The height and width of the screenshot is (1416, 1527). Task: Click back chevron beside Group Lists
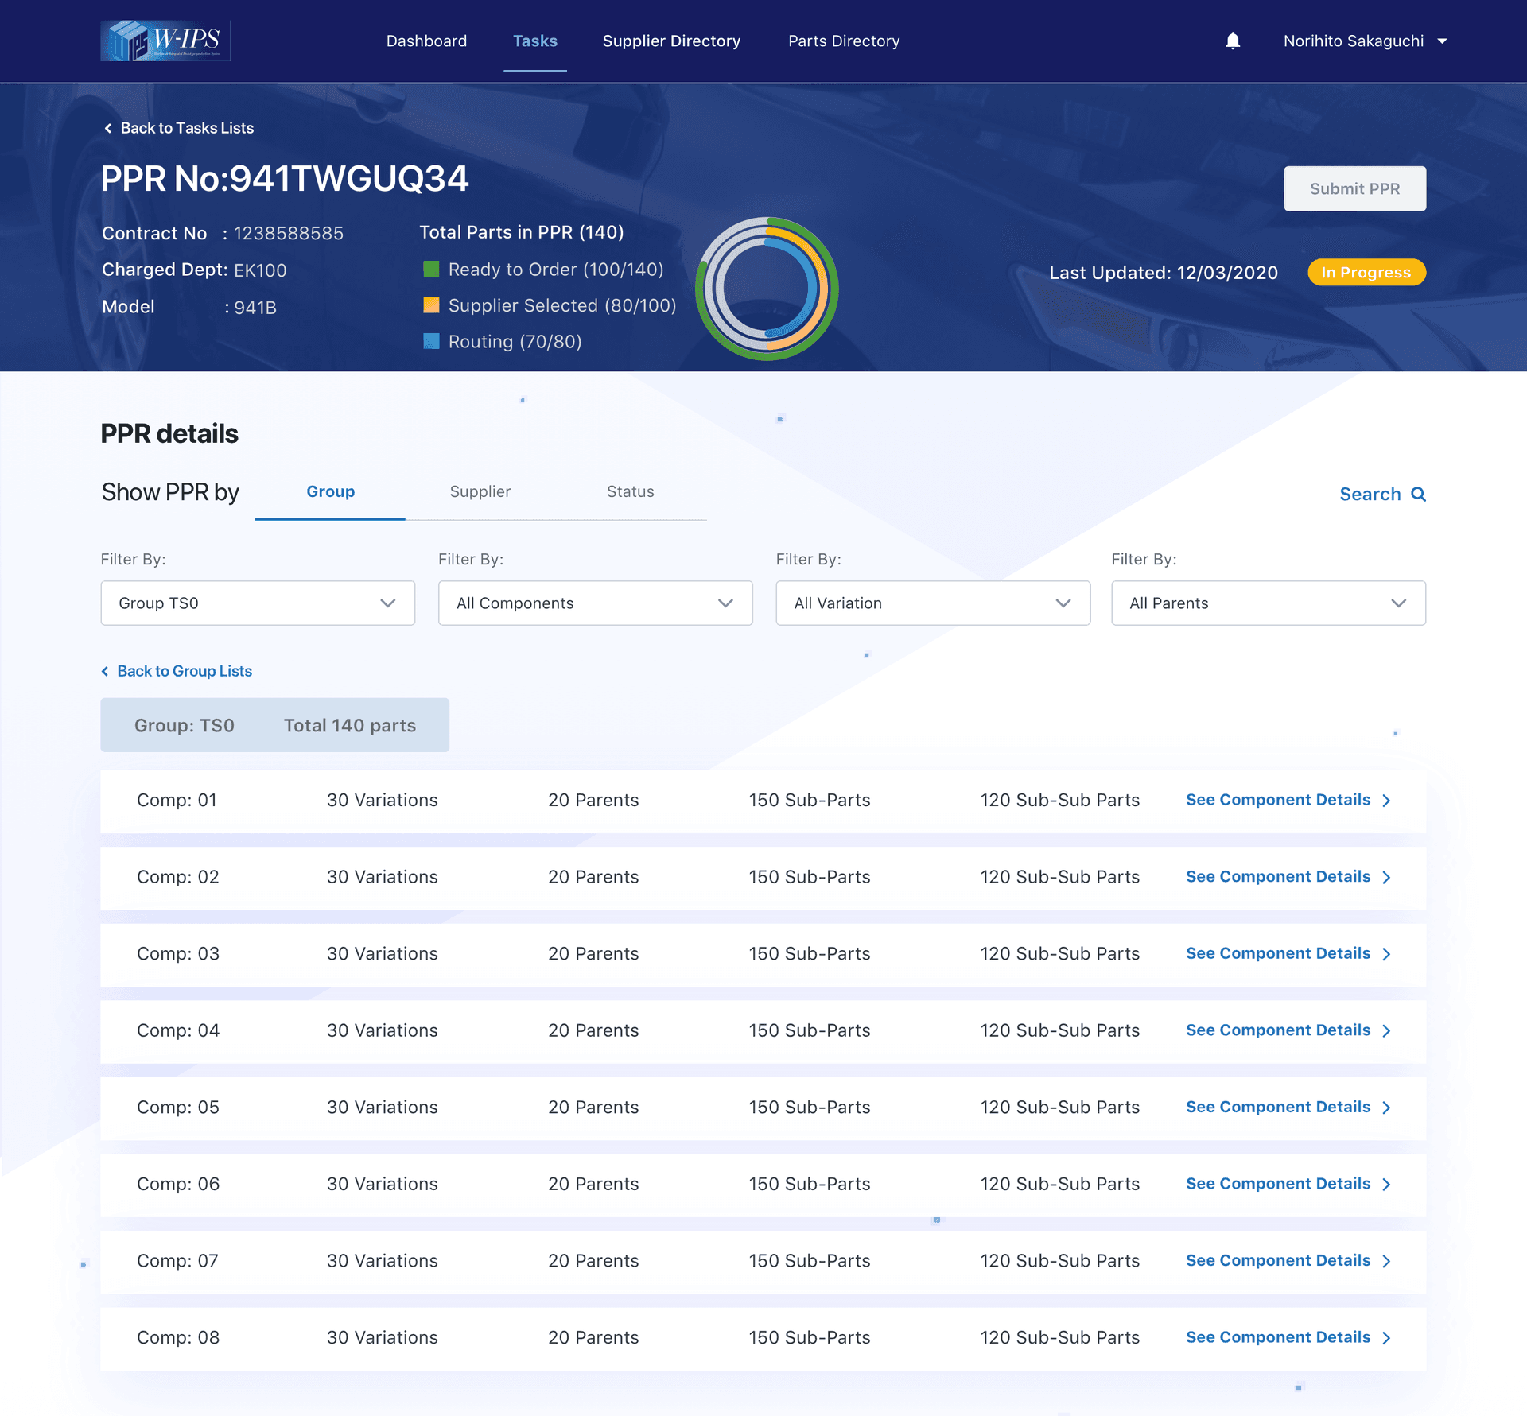tap(105, 671)
